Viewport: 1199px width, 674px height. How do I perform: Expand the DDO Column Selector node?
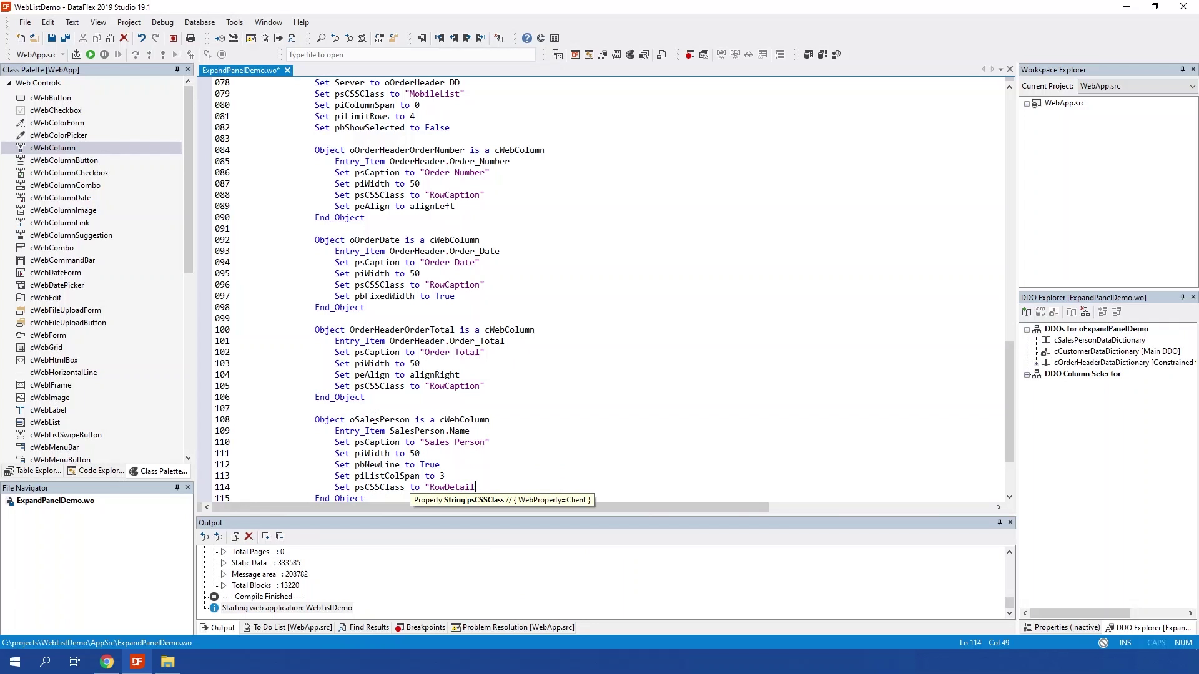tap(1027, 374)
